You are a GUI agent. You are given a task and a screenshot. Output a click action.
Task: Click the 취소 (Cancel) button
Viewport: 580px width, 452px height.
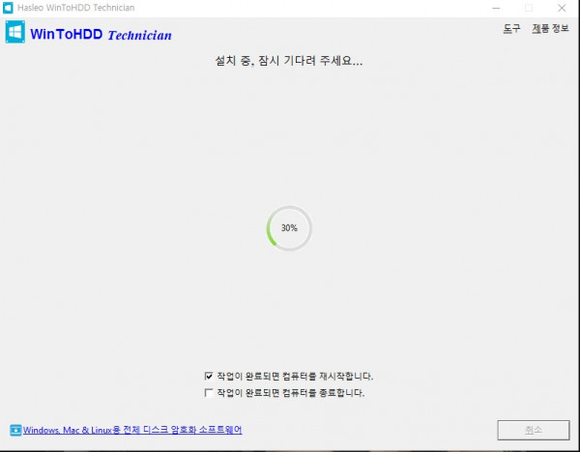533,430
